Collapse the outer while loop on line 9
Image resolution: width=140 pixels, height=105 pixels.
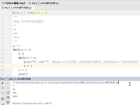tap(12, 50)
